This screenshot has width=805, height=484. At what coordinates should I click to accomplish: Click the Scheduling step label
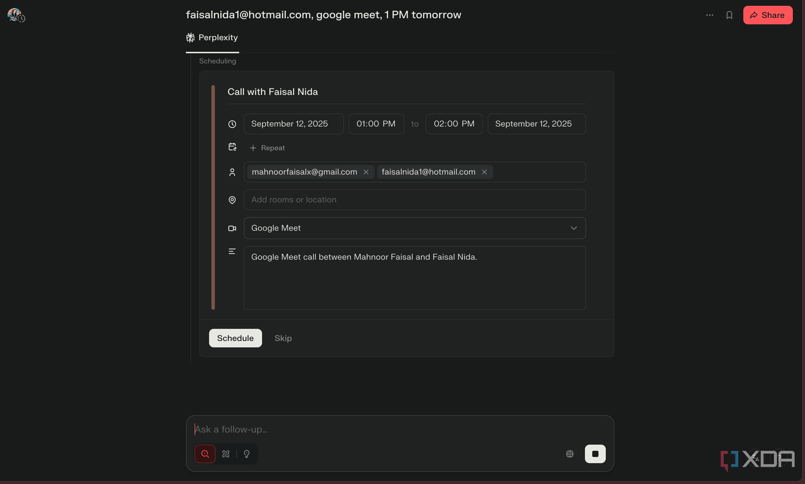coord(217,61)
